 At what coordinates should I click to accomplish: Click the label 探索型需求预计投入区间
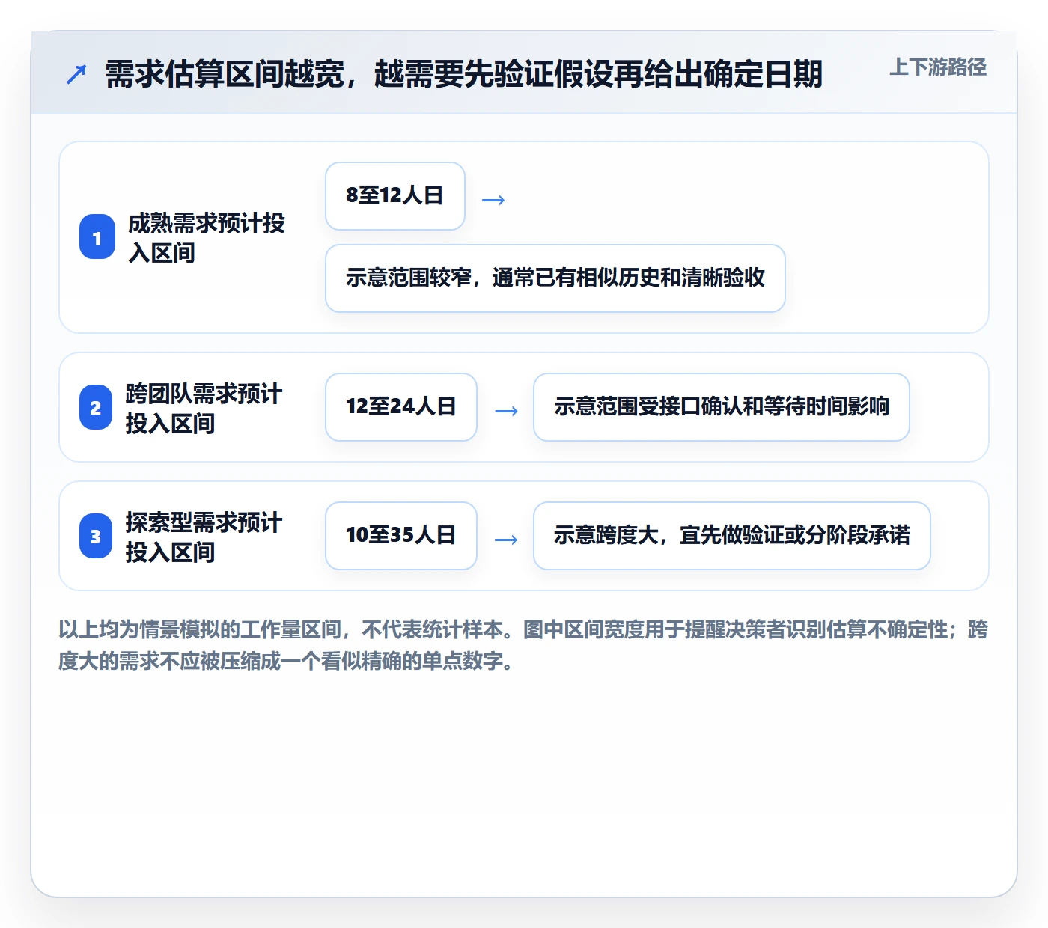(204, 537)
